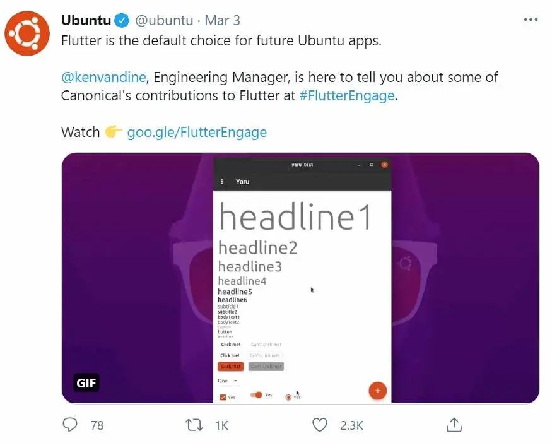Open the Yaru app three-dot menu
This screenshot has width=552, height=443.
(x=221, y=182)
